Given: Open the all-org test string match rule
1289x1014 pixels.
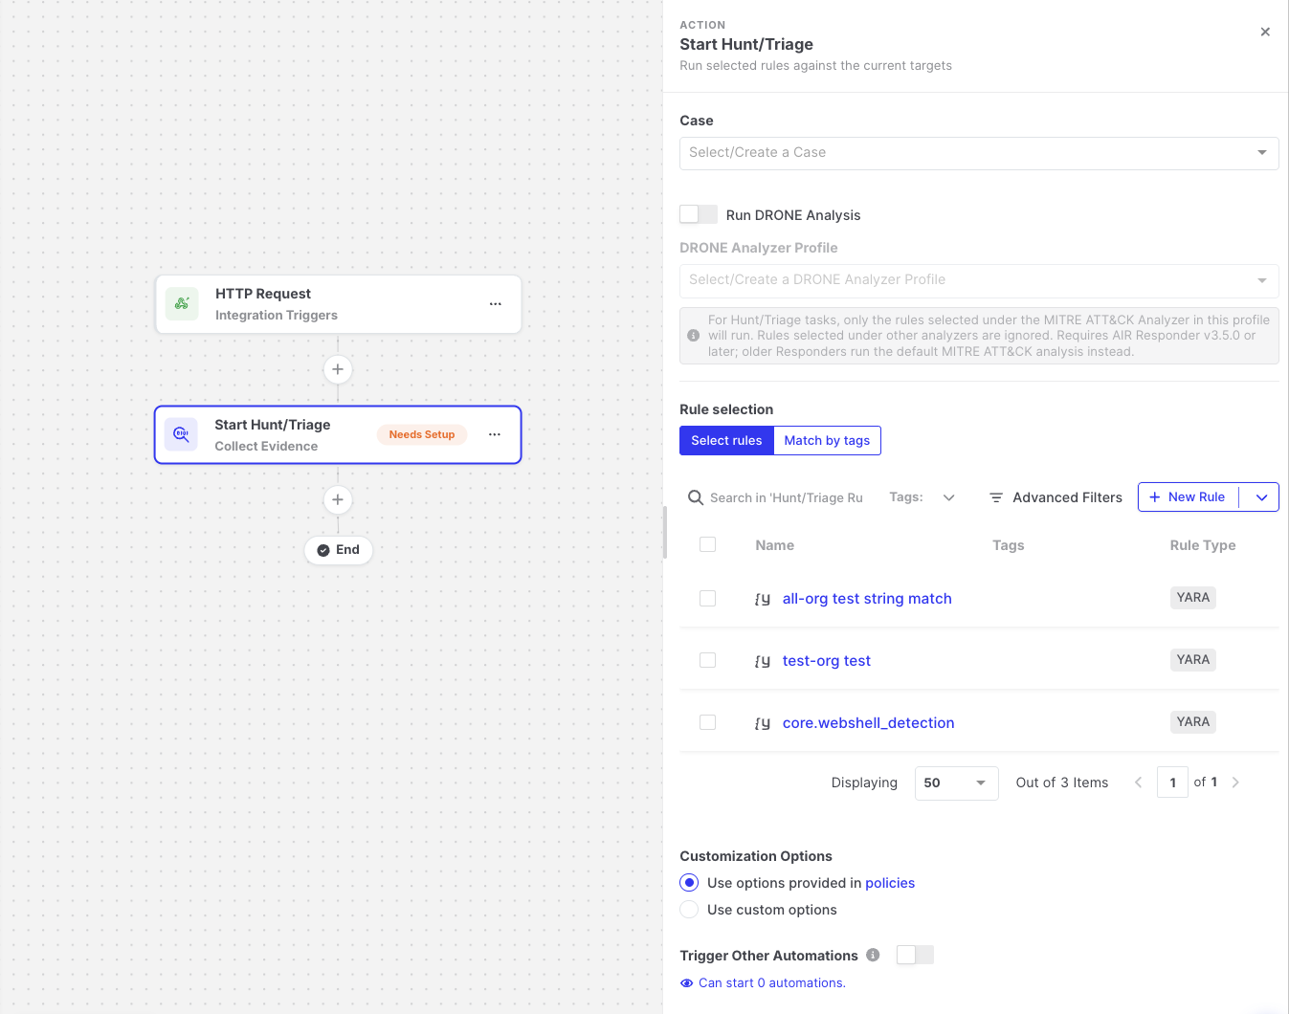Looking at the screenshot, I should 867,599.
